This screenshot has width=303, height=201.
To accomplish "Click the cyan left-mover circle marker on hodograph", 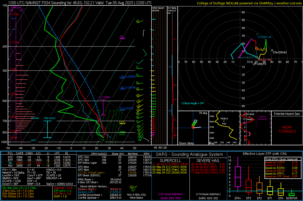I will coord(257,34).
